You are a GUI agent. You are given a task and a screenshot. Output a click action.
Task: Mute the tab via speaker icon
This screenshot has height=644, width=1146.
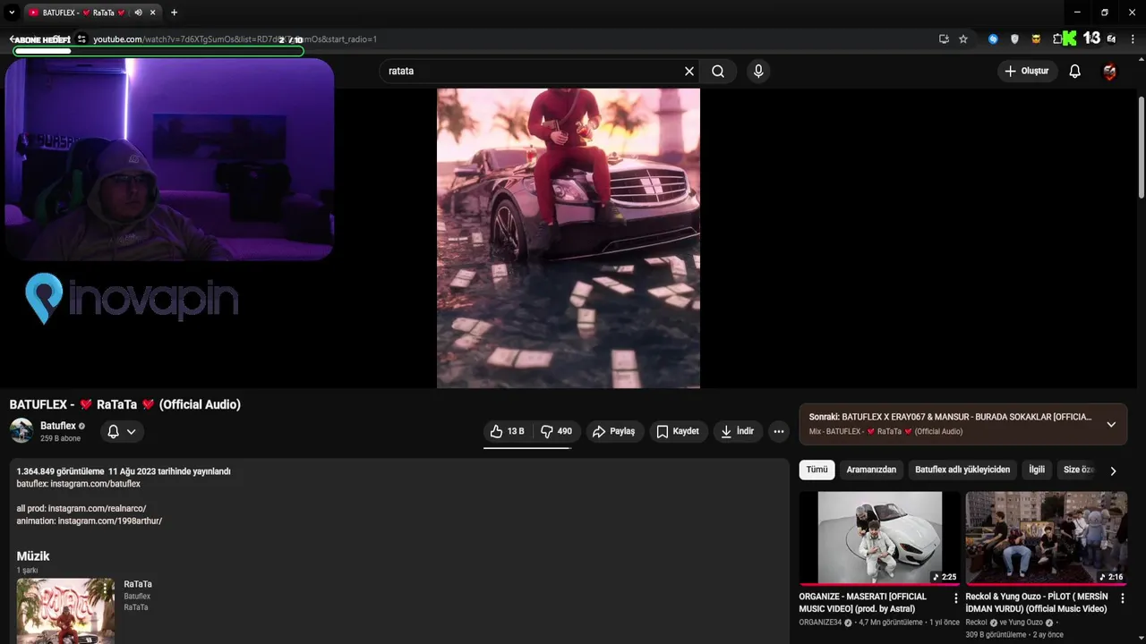pyautogui.click(x=139, y=13)
